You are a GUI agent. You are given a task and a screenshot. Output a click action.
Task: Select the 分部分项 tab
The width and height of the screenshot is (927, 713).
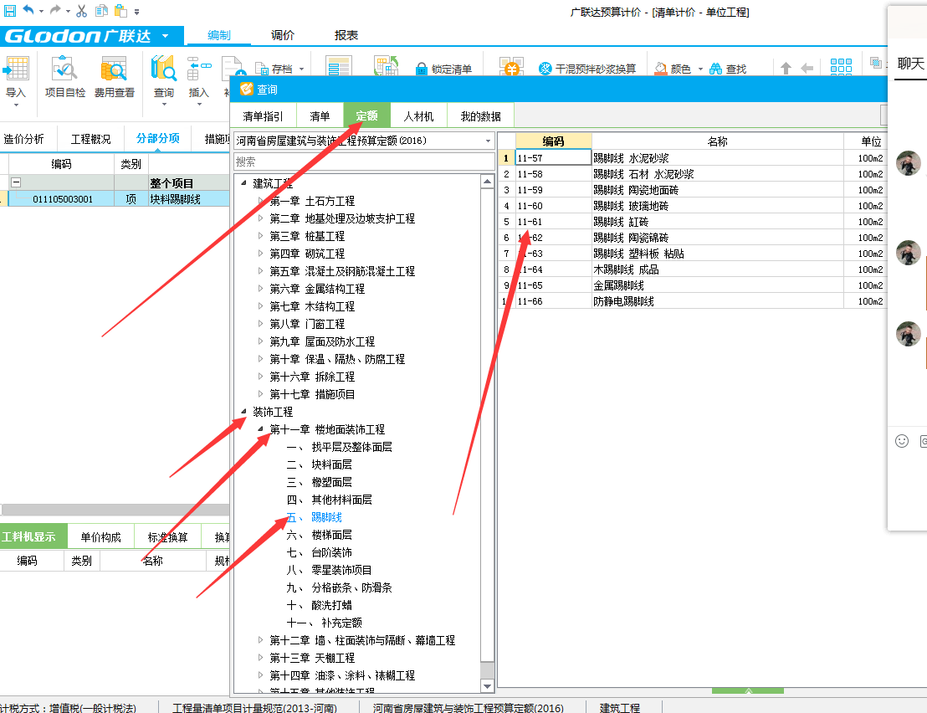coord(158,138)
